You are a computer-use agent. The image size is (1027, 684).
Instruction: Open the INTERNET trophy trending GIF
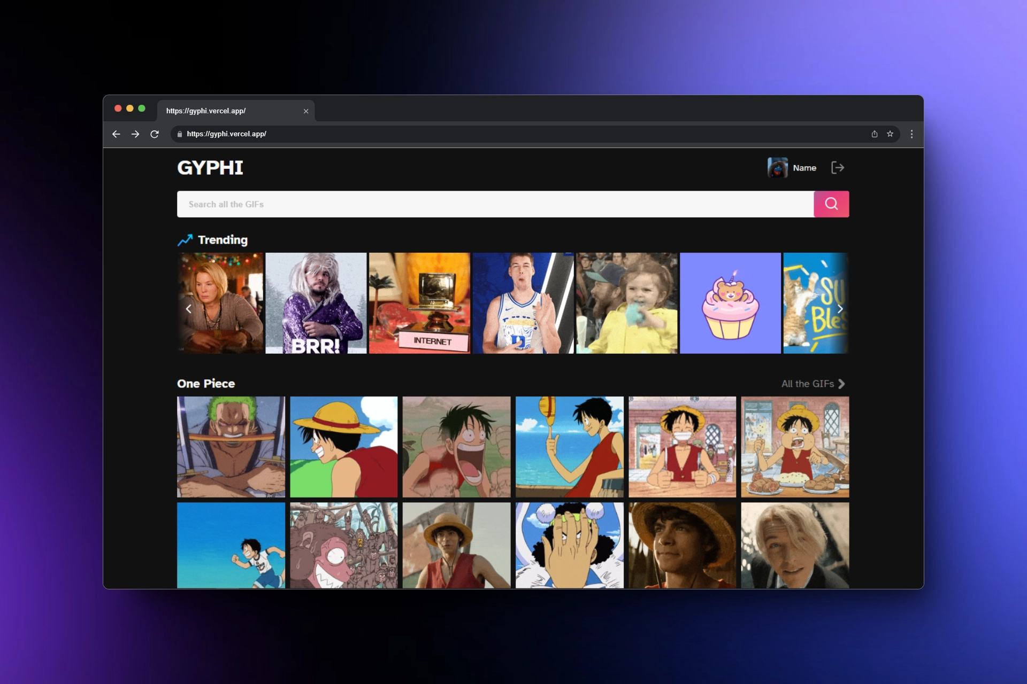tap(419, 303)
